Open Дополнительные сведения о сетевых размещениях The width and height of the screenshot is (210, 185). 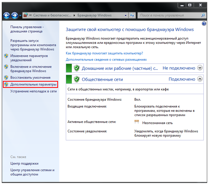coord(107,60)
